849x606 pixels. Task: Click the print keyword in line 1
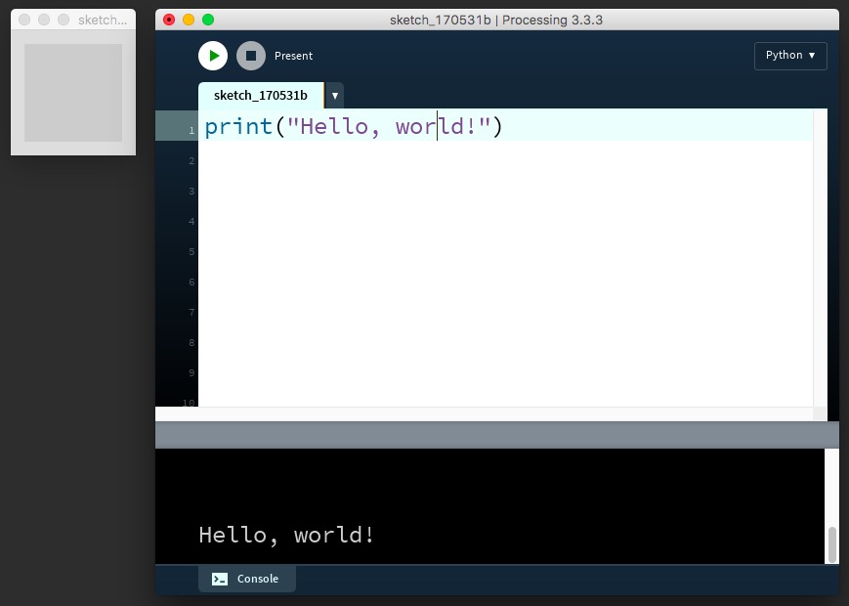click(x=238, y=127)
